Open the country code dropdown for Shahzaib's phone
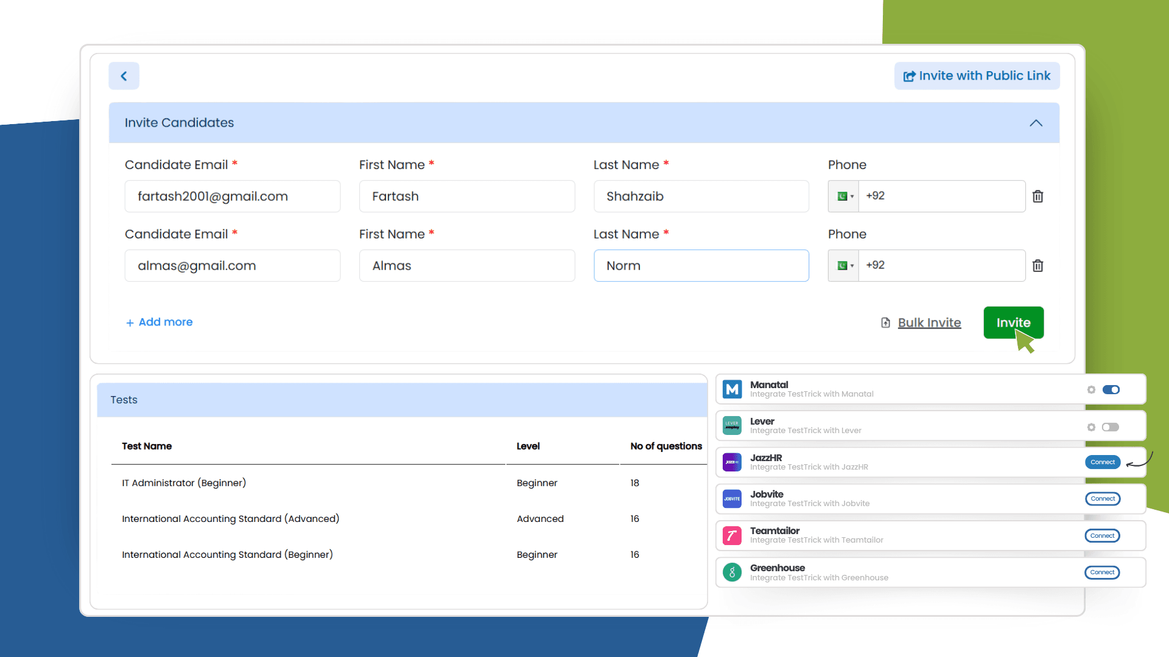This screenshot has height=657, width=1169. 843,196
